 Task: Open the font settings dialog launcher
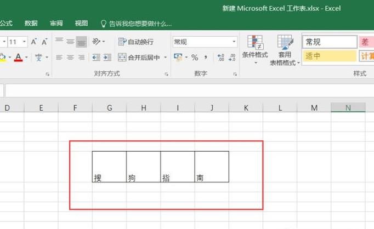click(x=47, y=75)
